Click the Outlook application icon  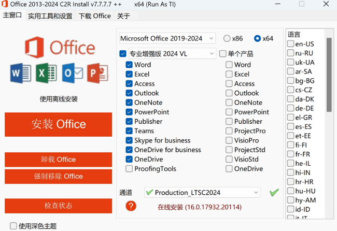click(x=73, y=73)
